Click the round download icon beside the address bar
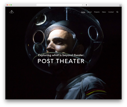This screenshot has height=107, width=127. [86, 5]
